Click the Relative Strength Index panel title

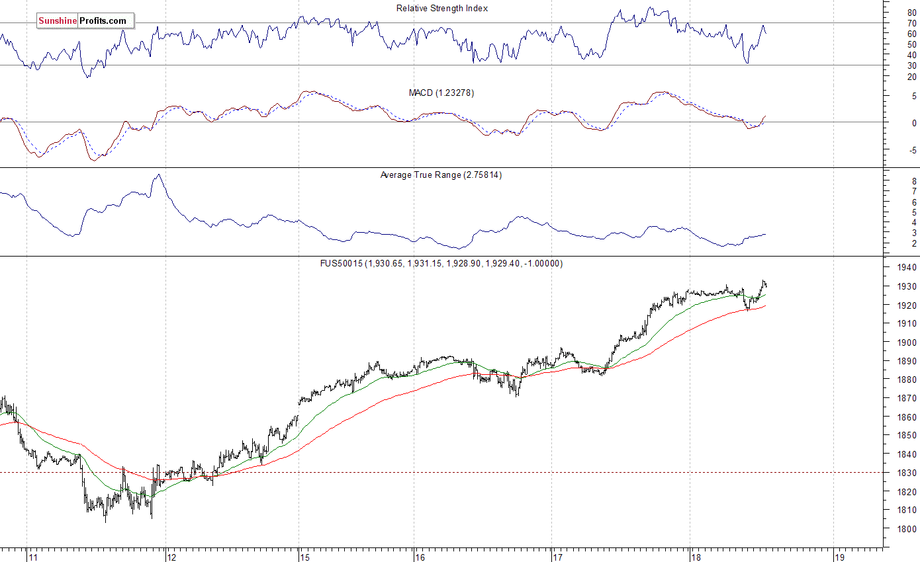pyautogui.click(x=442, y=9)
